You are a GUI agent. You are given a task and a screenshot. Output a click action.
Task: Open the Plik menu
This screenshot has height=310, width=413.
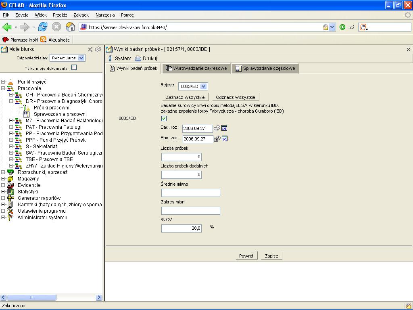(6, 15)
